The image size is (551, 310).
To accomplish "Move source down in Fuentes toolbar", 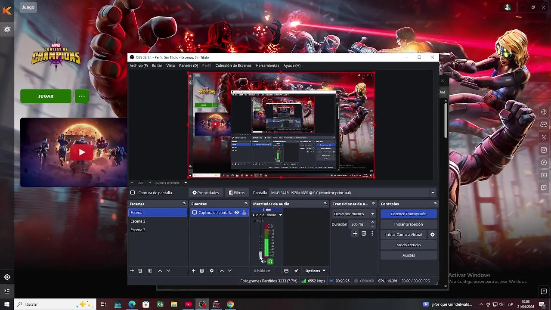I will click(x=230, y=271).
